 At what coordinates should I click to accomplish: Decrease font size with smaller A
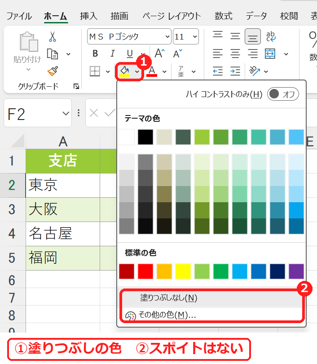(x=178, y=53)
